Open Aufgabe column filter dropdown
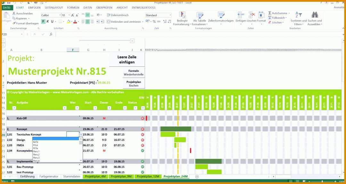346x184 pixels. (x=65, y=108)
